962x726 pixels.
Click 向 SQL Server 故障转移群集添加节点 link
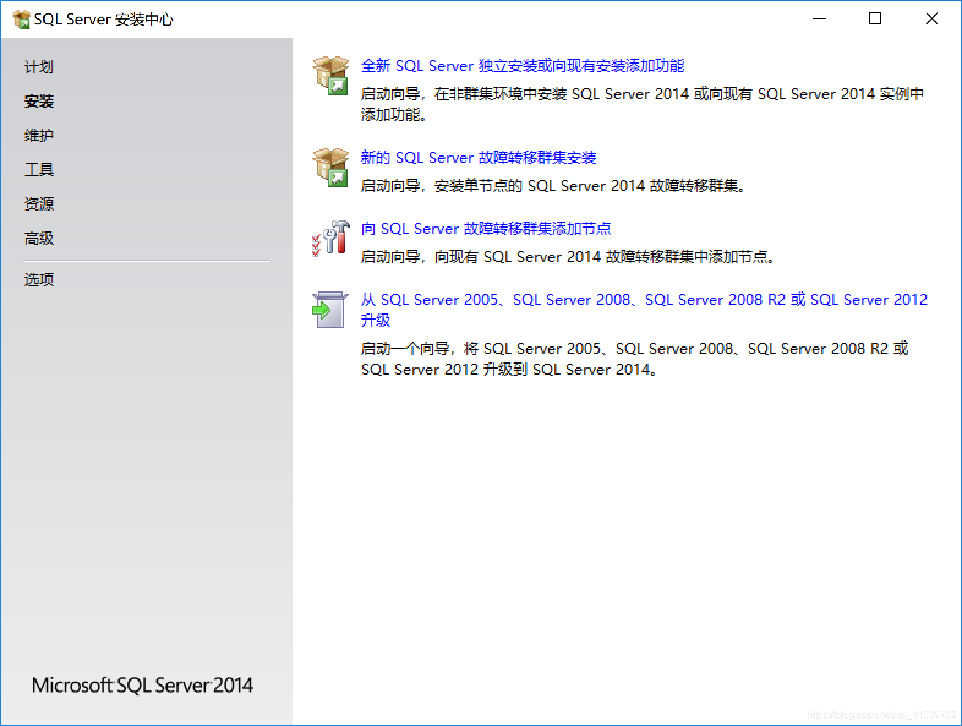(x=486, y=229)
